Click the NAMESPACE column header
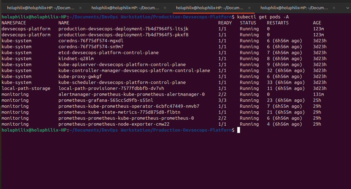The width and height of the screenshot is (351, 189). pyautogui.click(x=14, y=23)
